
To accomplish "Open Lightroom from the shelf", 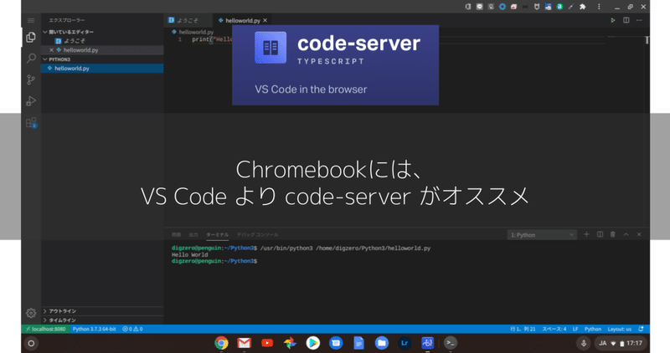I will pyautogui.click(x=405, y=343).
